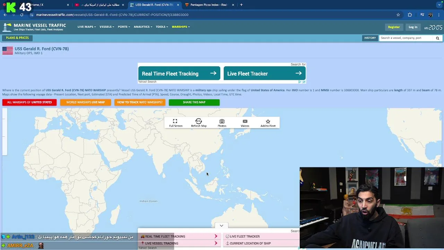
Task: Switch to the YouTube Persian-titled tab
Action: (x=100, y=5)
